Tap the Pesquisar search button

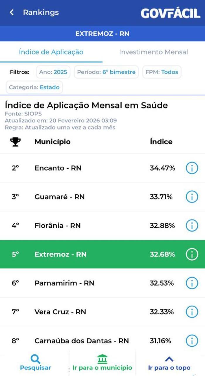tap(35, 362)
